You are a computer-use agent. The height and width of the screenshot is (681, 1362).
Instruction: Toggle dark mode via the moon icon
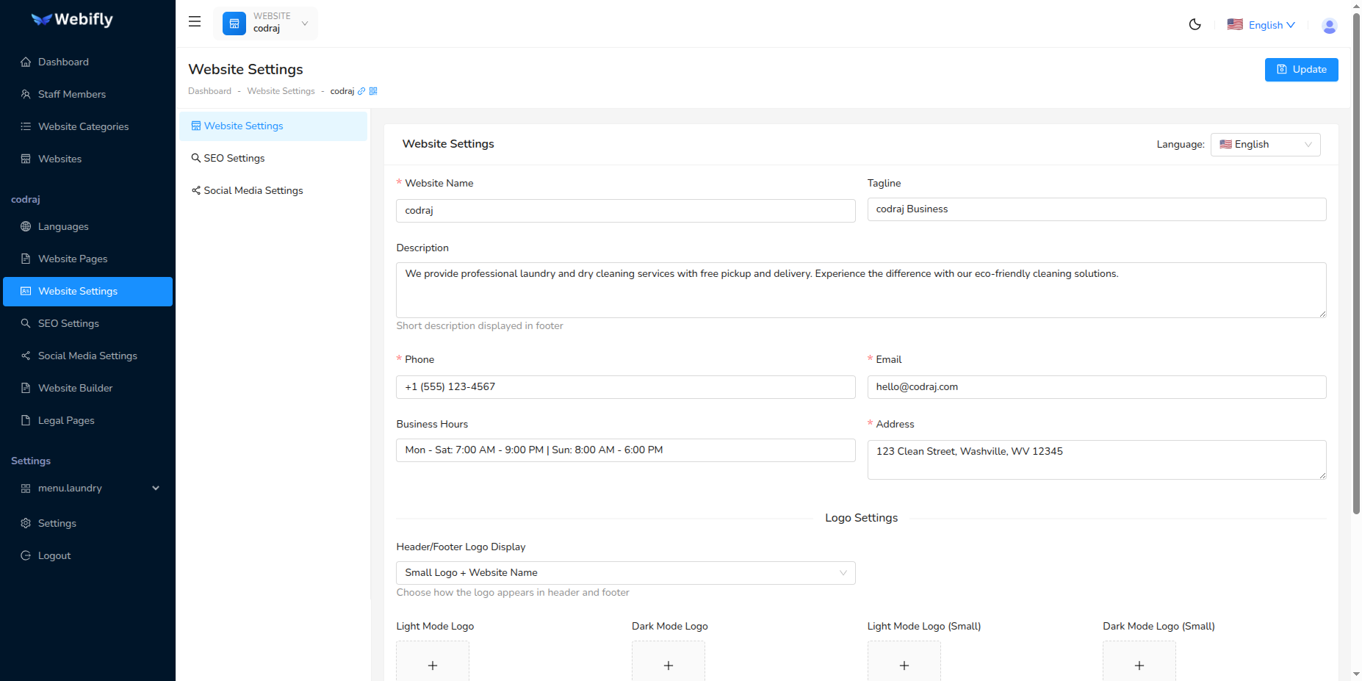[x=1195, y=24]
